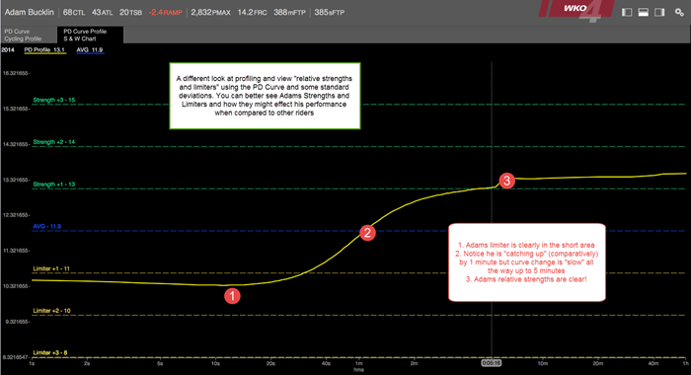The image size is (691, 375).
Task: Click the 388 mFTP value
Action: (x=289, y=13)
